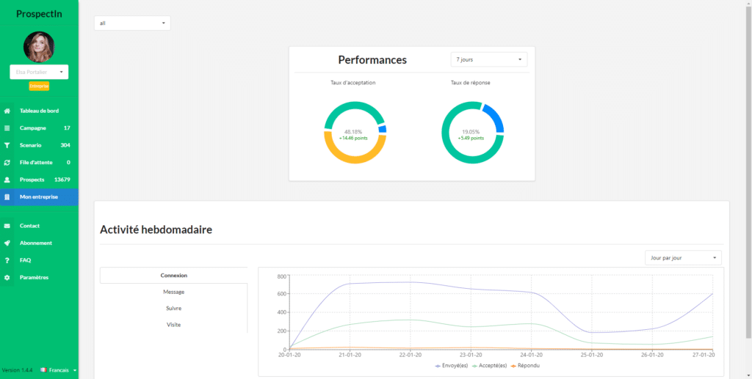This screenshot has height=379, width=752.
Task: Click the 22-01-20 axis date label
Action: tap(411, 355)
